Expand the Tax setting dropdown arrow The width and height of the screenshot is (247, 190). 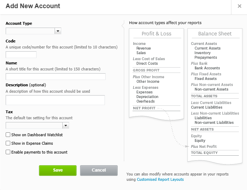coord(66,126)
